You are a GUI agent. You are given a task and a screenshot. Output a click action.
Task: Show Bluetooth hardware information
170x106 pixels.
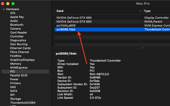(17, 25)
